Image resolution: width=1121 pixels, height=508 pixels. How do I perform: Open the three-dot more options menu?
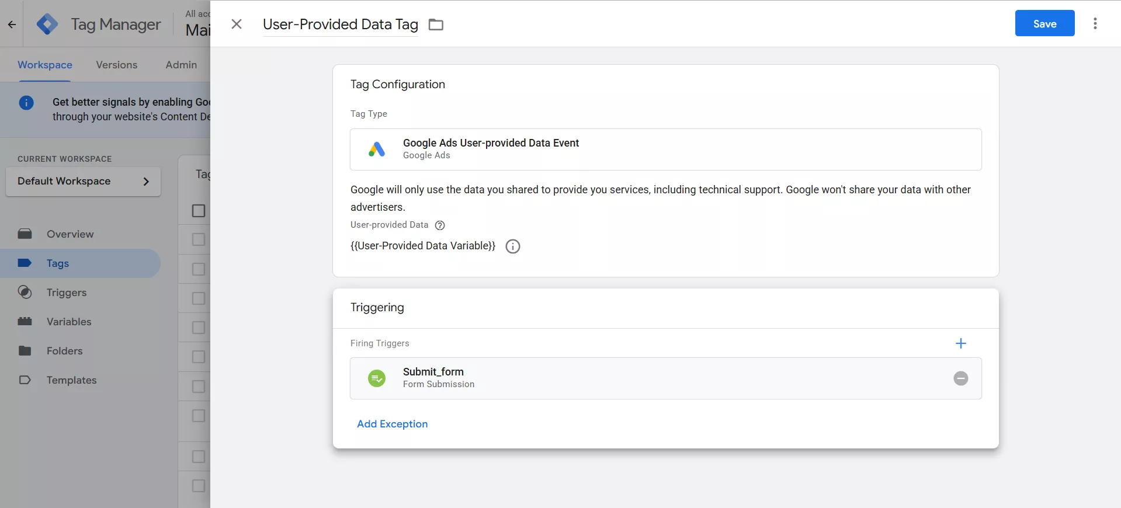tap(1095, 23)
